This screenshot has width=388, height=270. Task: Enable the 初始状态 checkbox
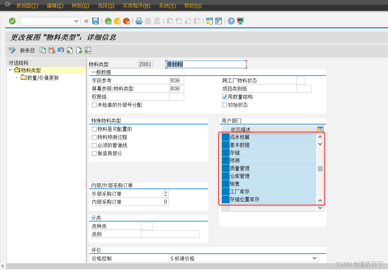click(225, 105)
